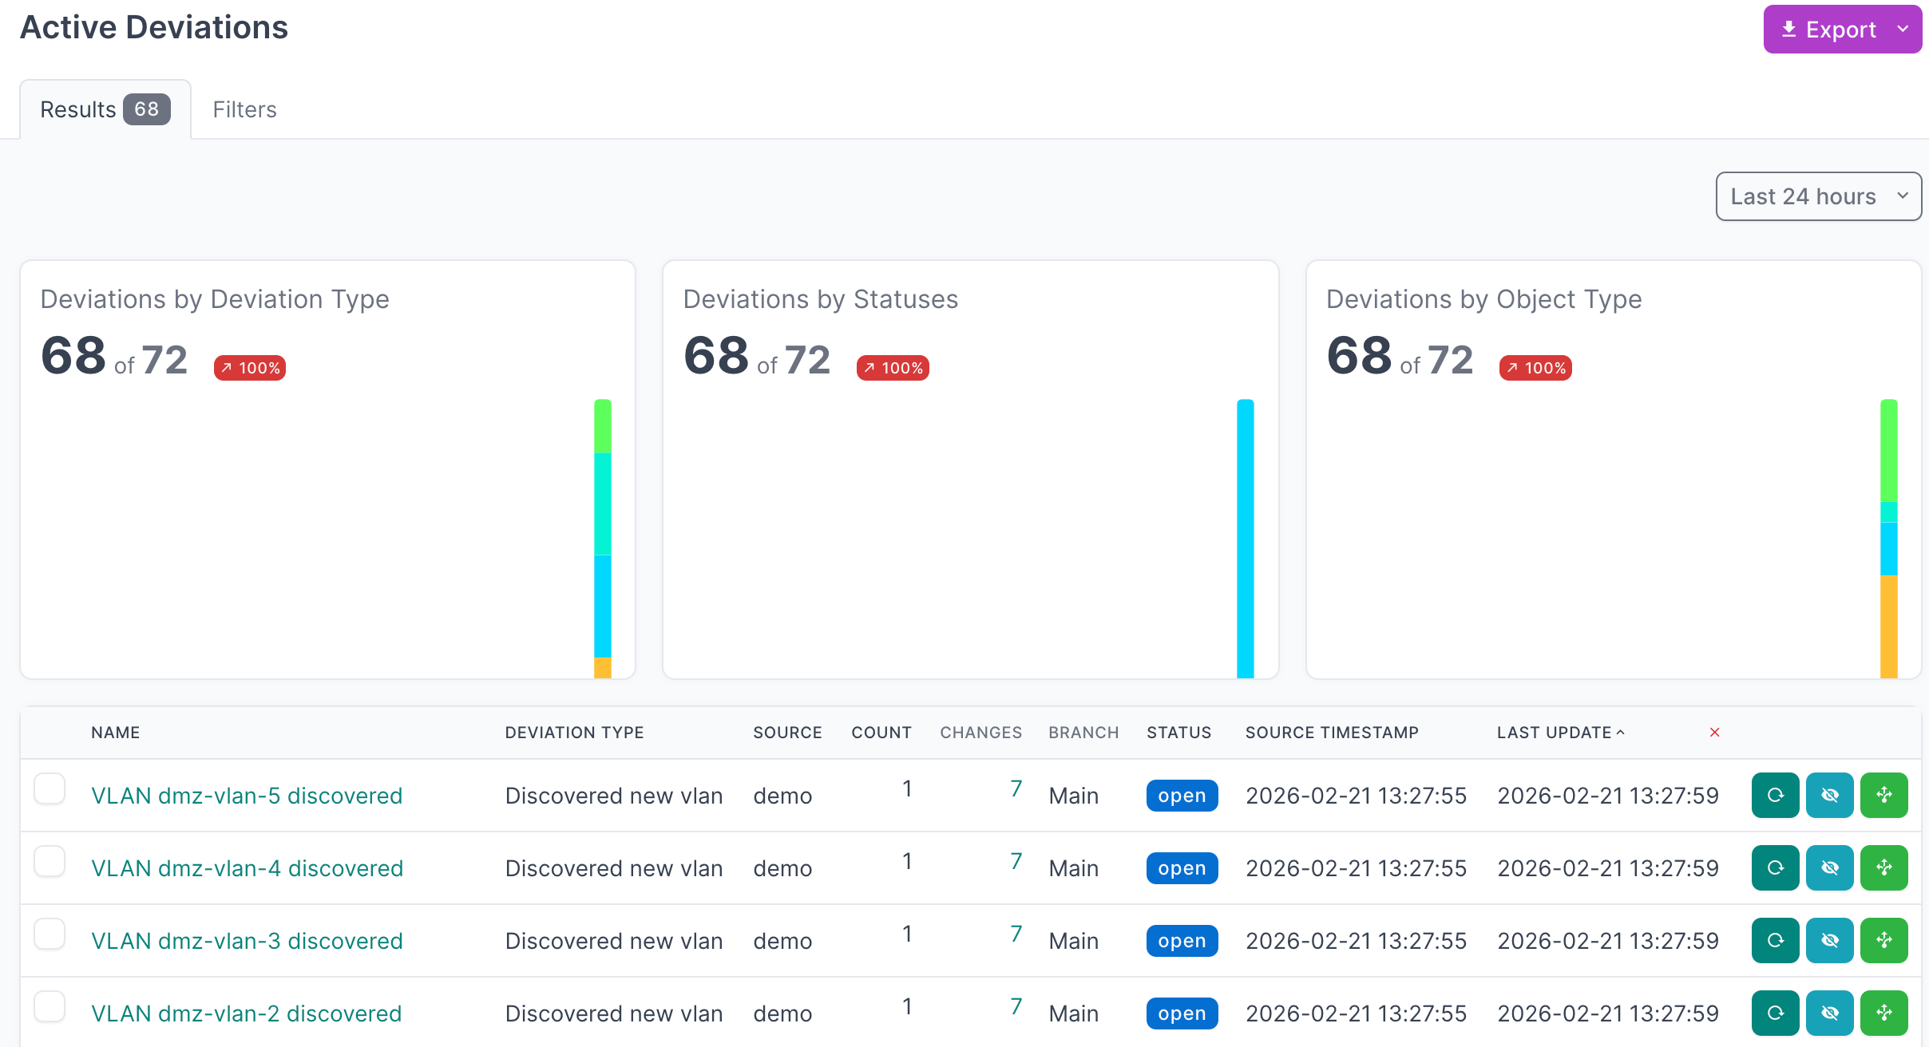The height and width of the screenshot is (1047, 1929).
Task: Click green move icon for dmz-vlan-4 row
Action: click(1883, 867)
